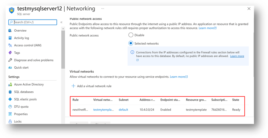Select the Selected networks radio button
The height and width of the screenshot is (138, 268).
point(131,43)
